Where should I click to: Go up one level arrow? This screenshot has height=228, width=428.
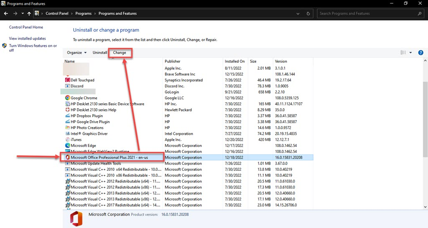[x=29, y=13]
